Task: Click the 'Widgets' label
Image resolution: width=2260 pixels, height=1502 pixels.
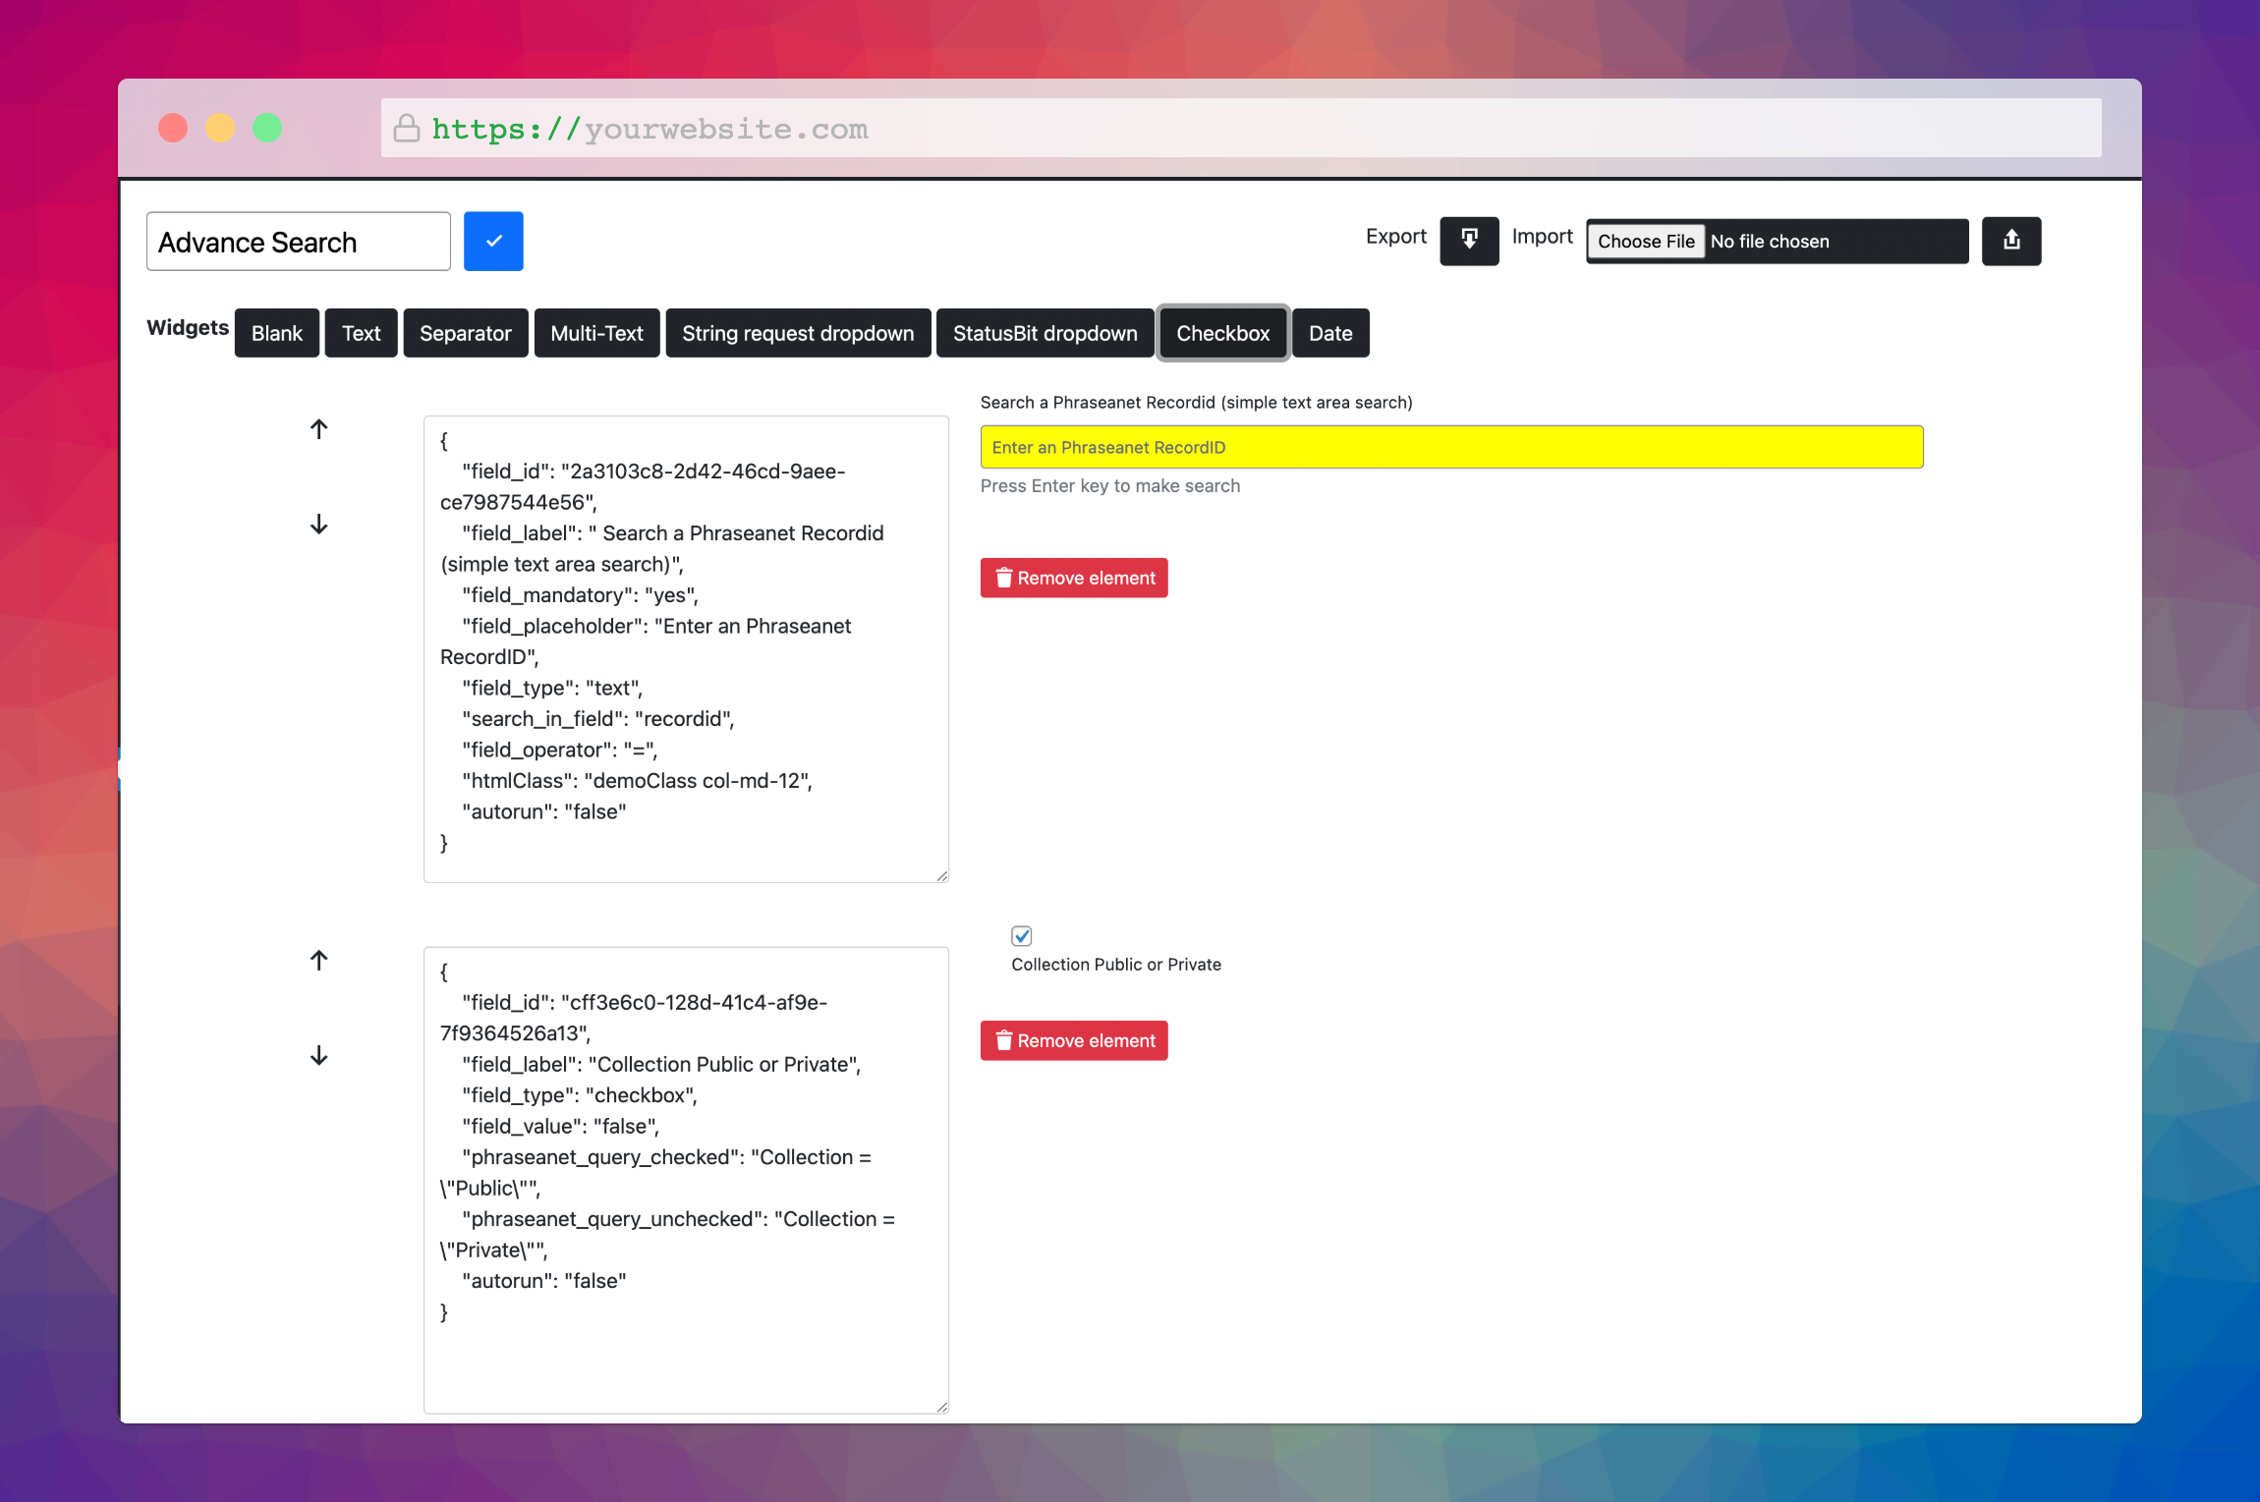Action: click(188, 327)
